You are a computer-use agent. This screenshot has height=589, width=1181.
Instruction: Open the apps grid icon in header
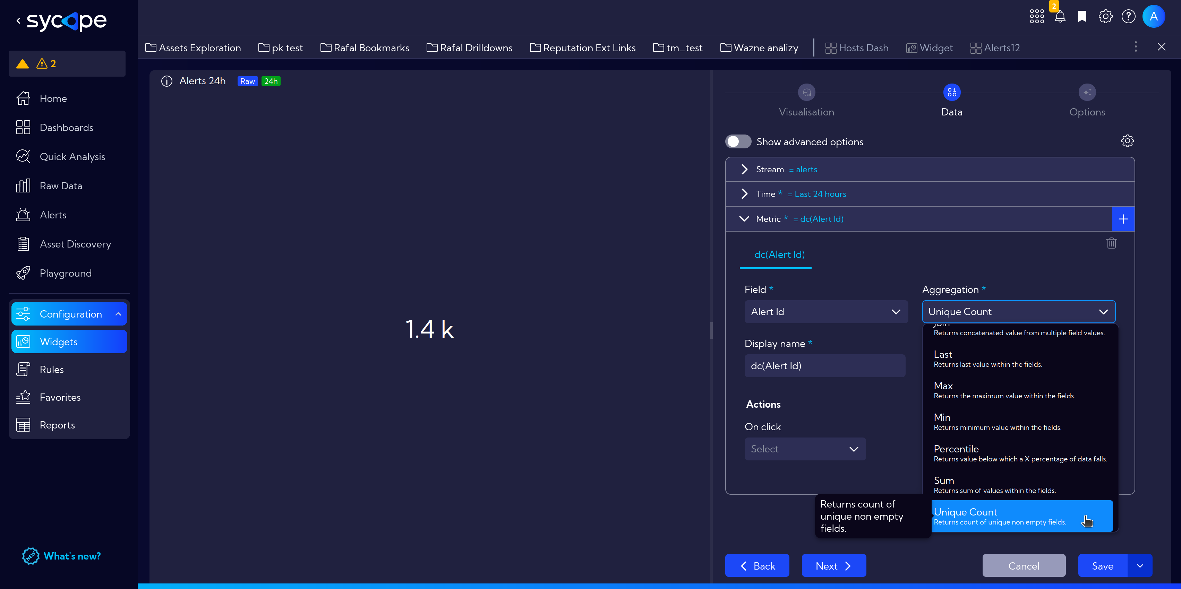[x=1037, y=17]
